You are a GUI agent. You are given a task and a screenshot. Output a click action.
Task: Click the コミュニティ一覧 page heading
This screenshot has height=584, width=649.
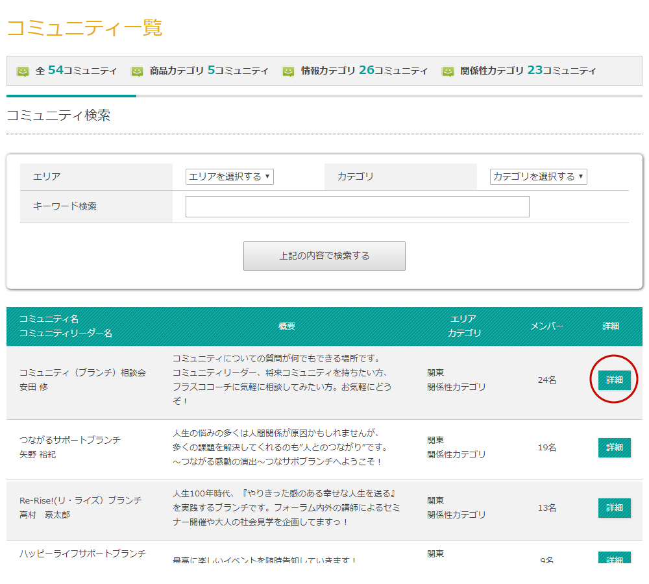point(84,28)
